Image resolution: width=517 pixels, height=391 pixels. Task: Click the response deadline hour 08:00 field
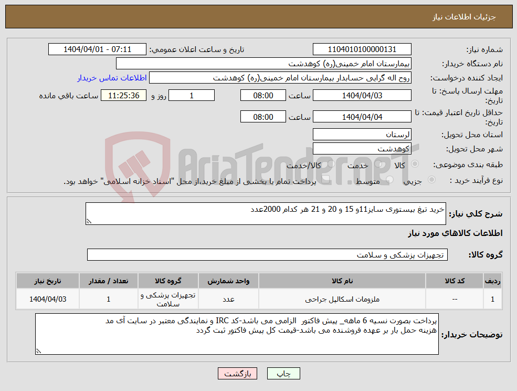[x=263, y=96]
